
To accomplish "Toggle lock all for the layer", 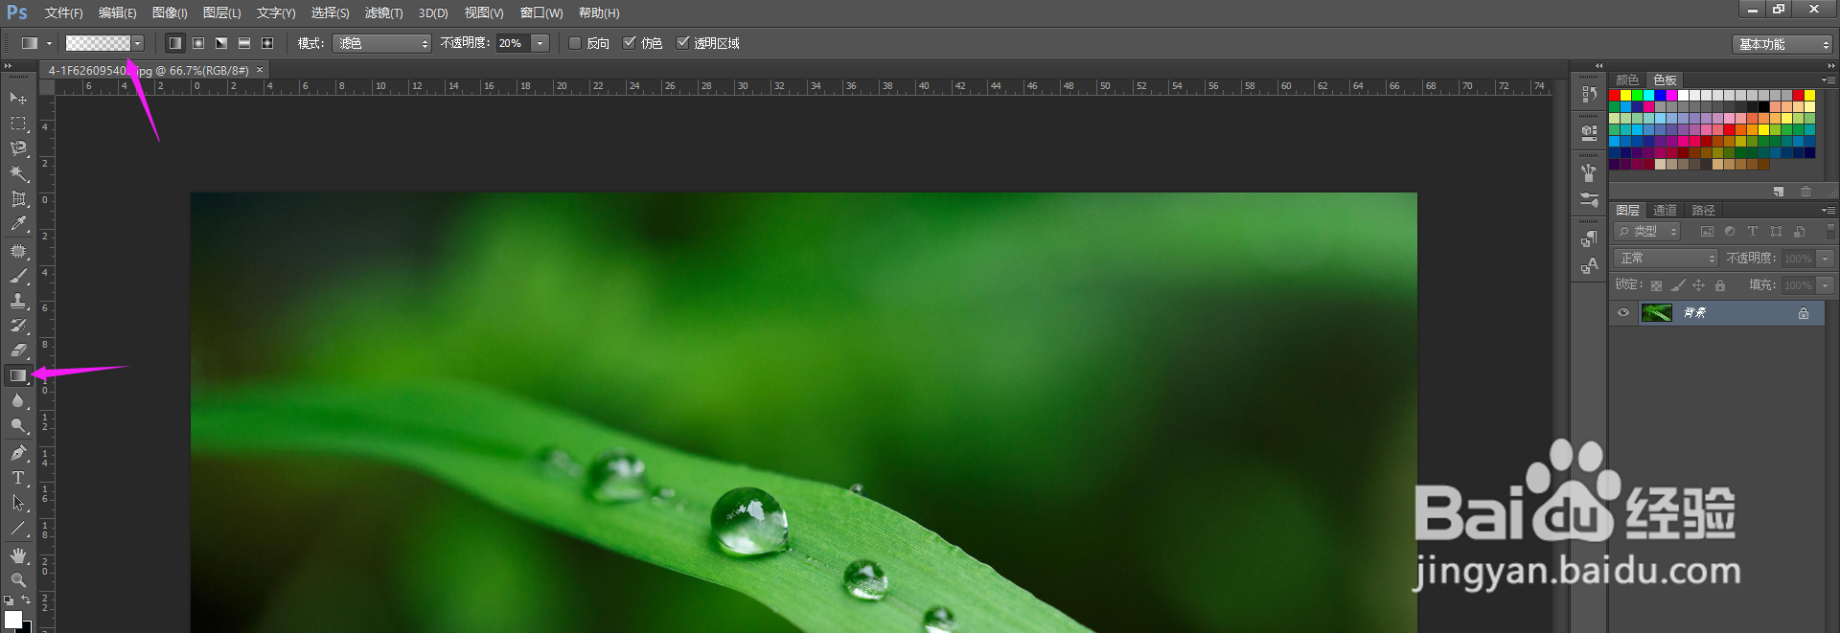I will coord(1720,285).
